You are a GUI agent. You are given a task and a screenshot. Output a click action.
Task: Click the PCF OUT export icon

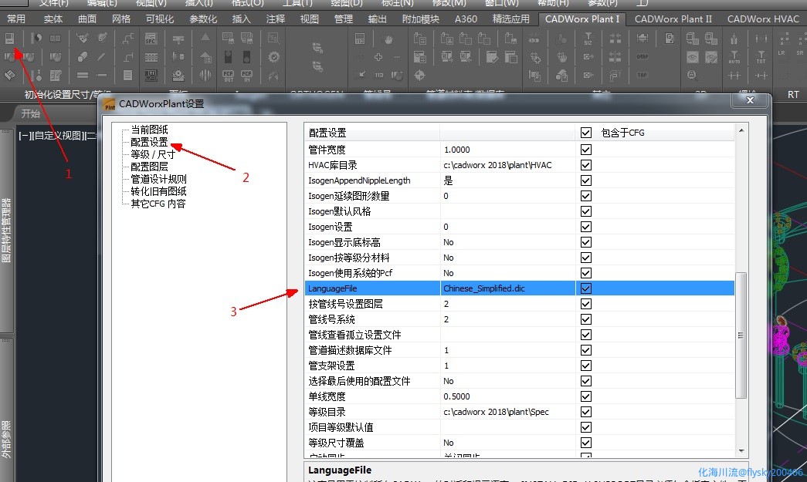coord(228,76)
